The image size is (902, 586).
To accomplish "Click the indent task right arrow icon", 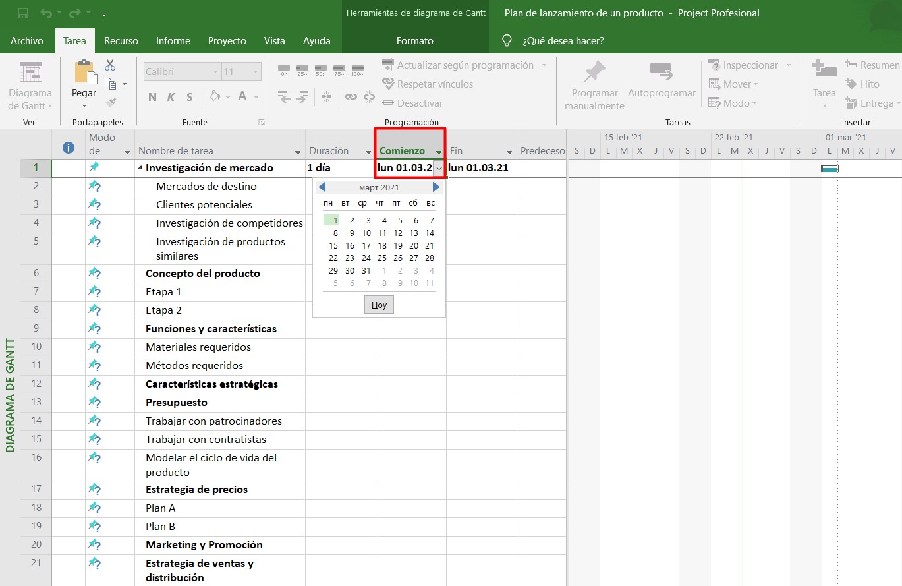I will click(x=302, y=97).
